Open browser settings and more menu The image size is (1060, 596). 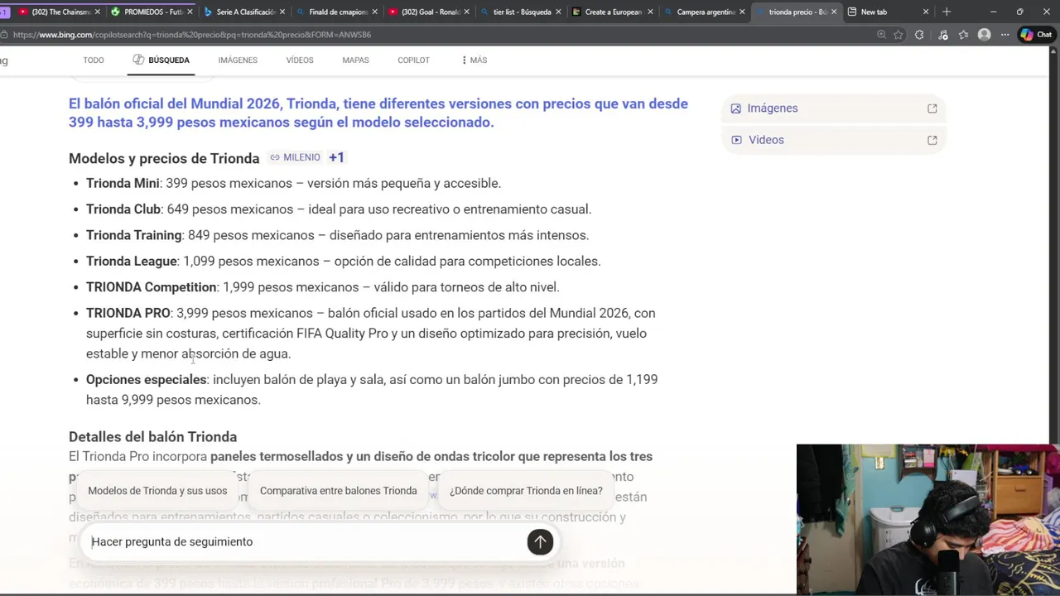pyautogui.click(x=1005, y=35)
